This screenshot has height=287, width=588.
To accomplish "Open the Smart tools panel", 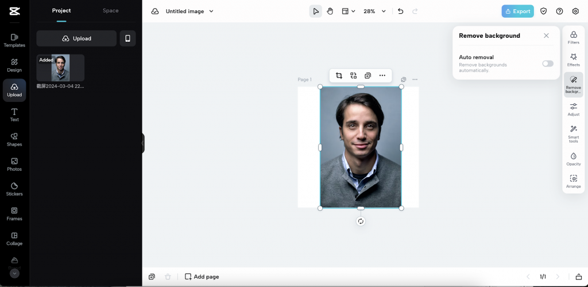I will (x=573, y=133).
